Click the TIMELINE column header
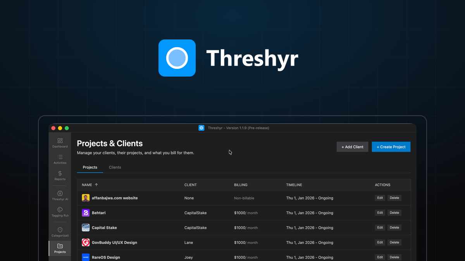Image resolution: width=465 pixels, height=261 pixels. pos(294,185)
